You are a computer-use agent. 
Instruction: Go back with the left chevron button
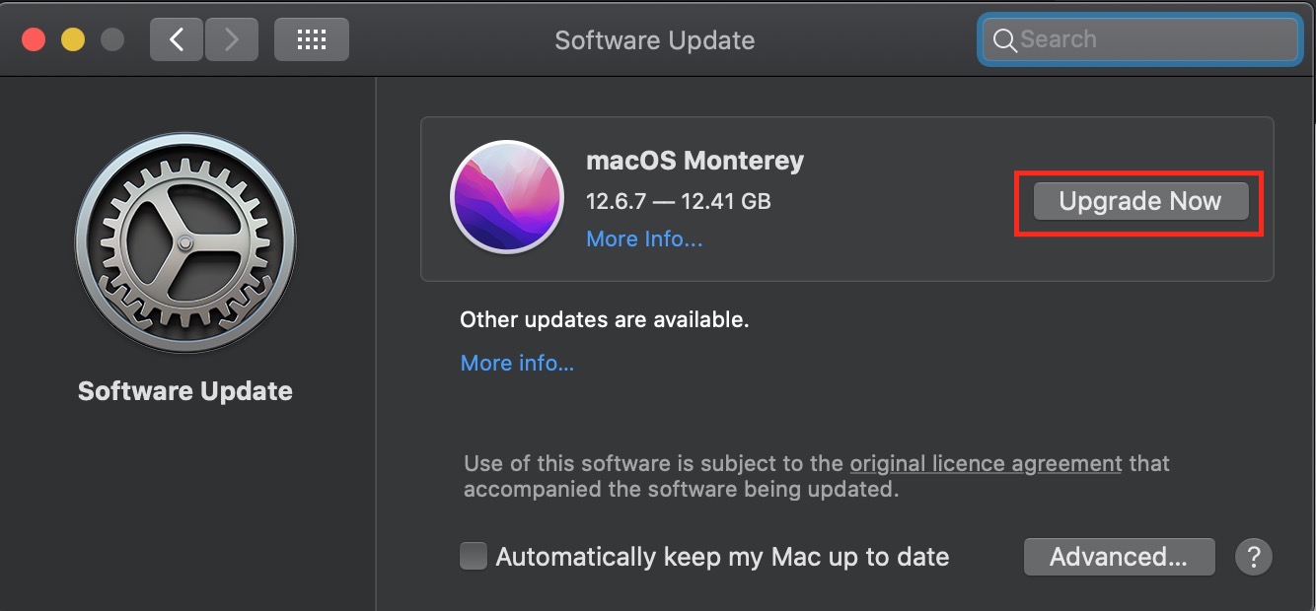[x=177, y=39]
